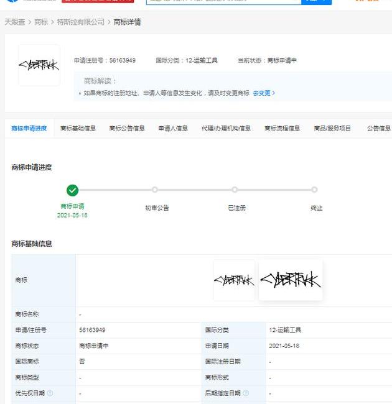Click the date 2021-05-18 under 商标申请

click(72, 216)
